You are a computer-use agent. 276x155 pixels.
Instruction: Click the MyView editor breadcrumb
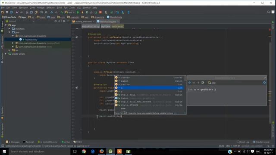point(106,26)
